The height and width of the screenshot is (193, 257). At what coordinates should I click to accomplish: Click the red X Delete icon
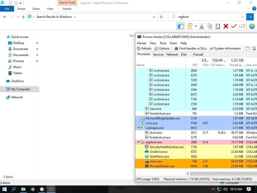[226, 26]
